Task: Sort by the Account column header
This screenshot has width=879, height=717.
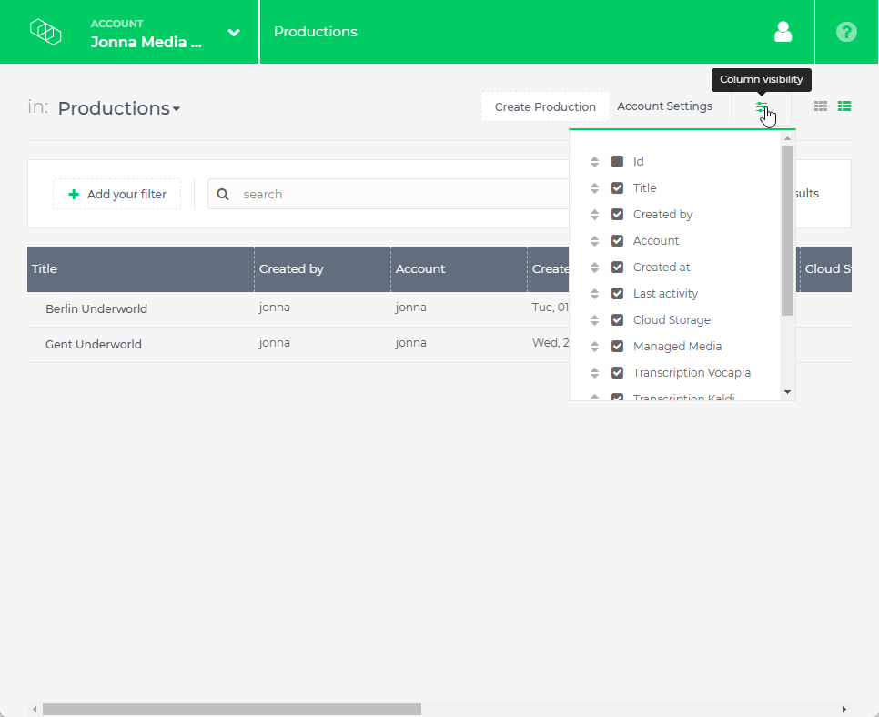Action: tap(459, 269)
